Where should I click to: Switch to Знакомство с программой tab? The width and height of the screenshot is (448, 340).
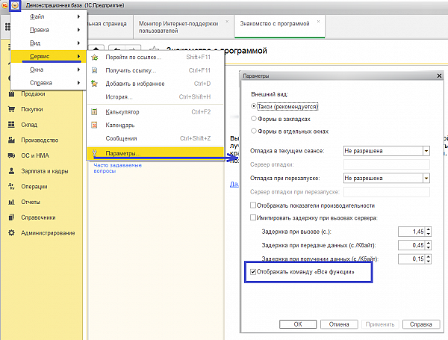click(279, 26)
